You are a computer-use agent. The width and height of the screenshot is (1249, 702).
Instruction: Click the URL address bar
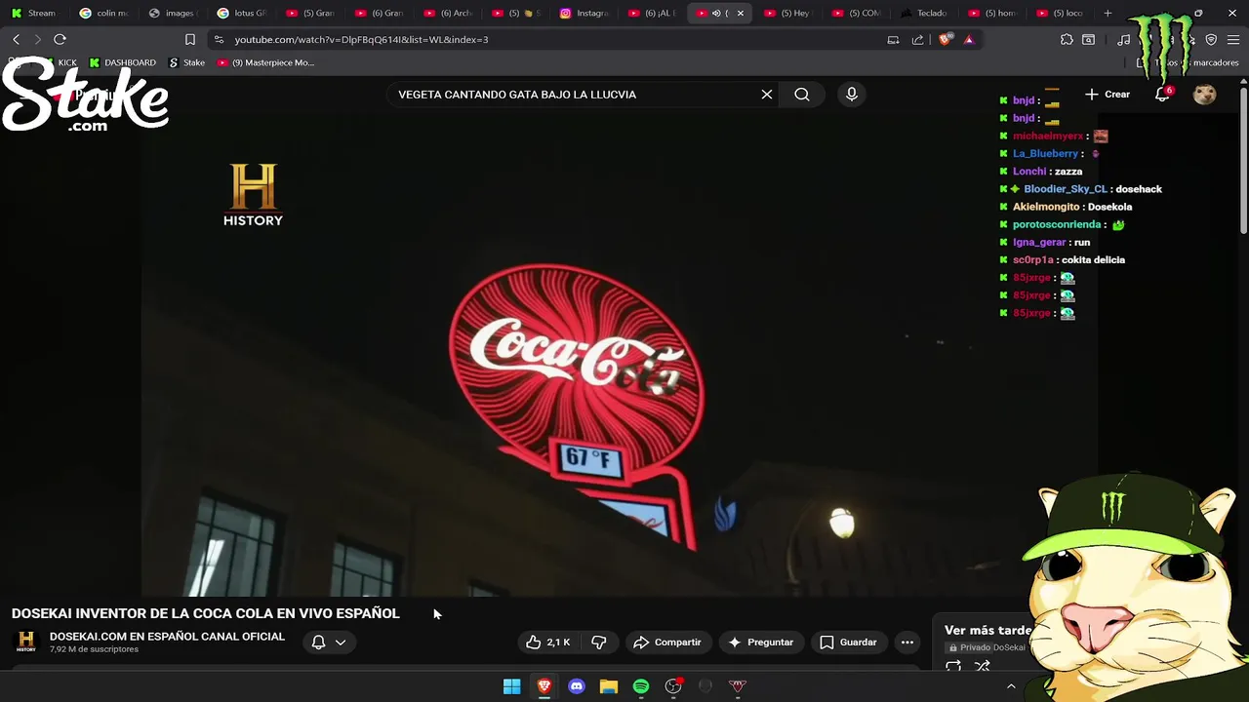pyautogui.click(x=546, y=40)
